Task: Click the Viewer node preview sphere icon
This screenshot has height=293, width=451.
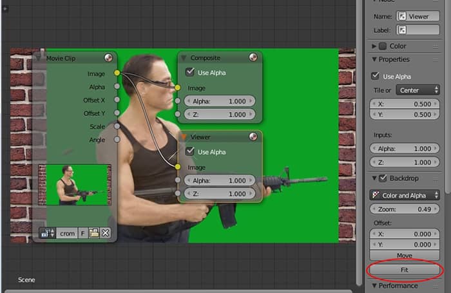Action: (x=253, y=137)
